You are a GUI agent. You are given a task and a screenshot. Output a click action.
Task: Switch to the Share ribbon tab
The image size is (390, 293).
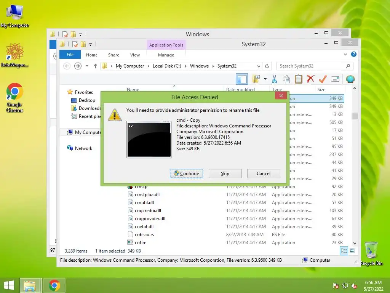pos(113,55)
